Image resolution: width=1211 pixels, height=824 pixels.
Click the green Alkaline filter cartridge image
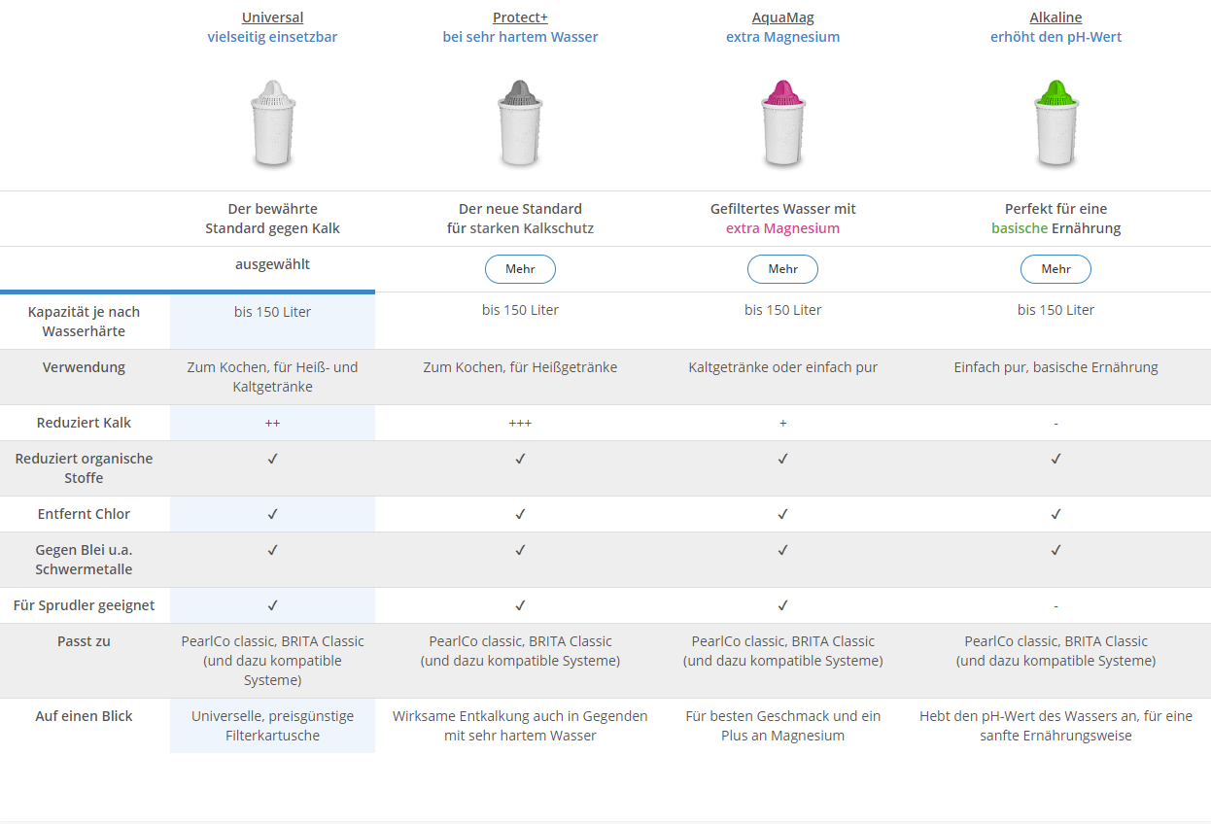(1055, 122)
